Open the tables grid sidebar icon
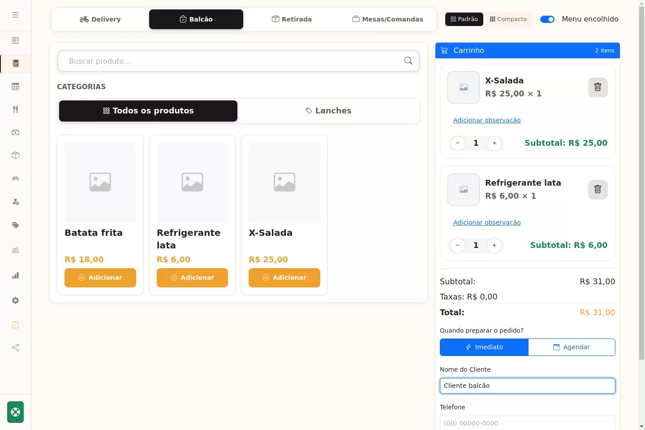This screenshot has height=430, width=645. point(15,87)
